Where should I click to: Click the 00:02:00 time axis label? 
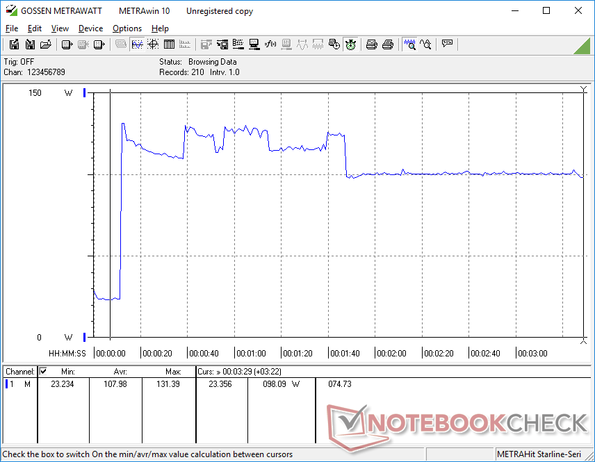(391, 354)
